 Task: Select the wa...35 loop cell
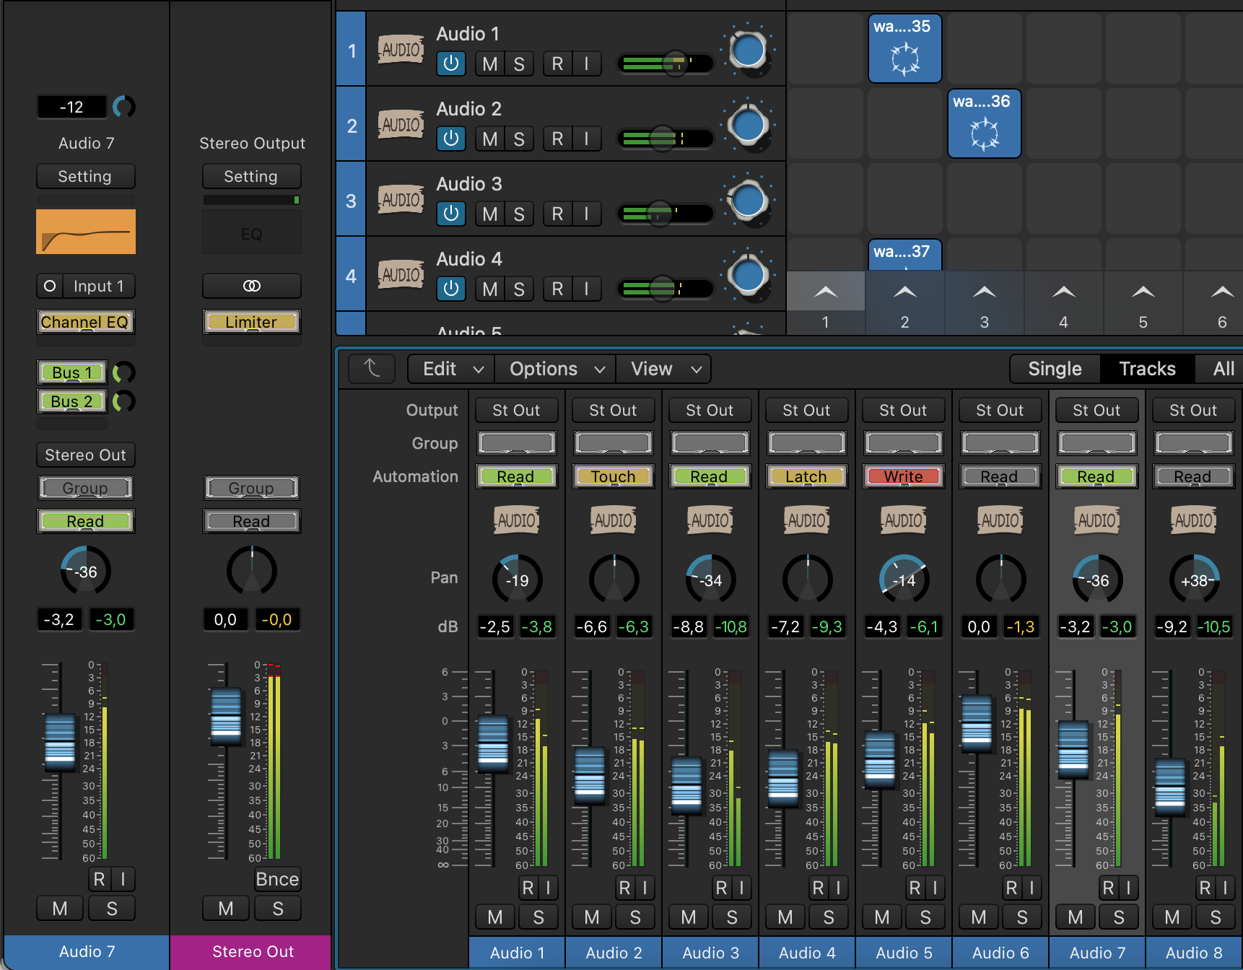point(904,49)
